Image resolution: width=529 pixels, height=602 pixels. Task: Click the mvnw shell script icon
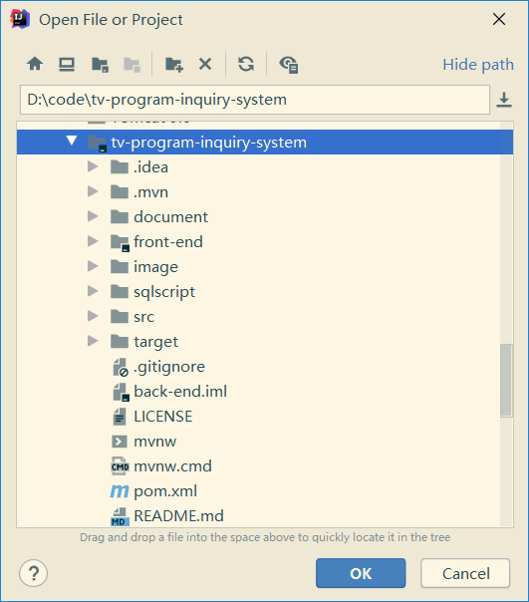[120, 442]
